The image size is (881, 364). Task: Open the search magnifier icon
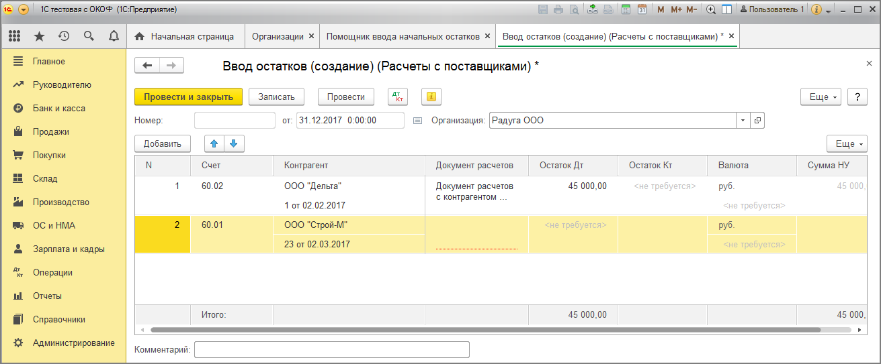pos(89,36)
